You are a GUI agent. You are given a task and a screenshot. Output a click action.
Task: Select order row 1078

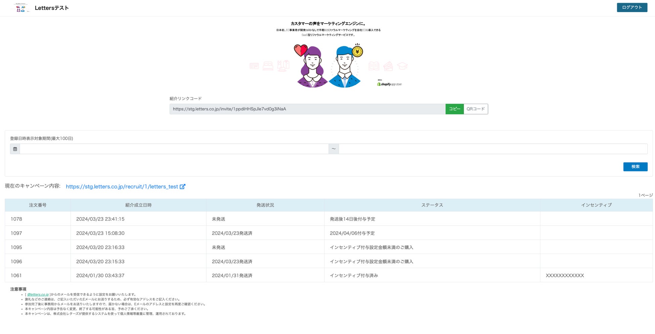click(x=329, y=219)
